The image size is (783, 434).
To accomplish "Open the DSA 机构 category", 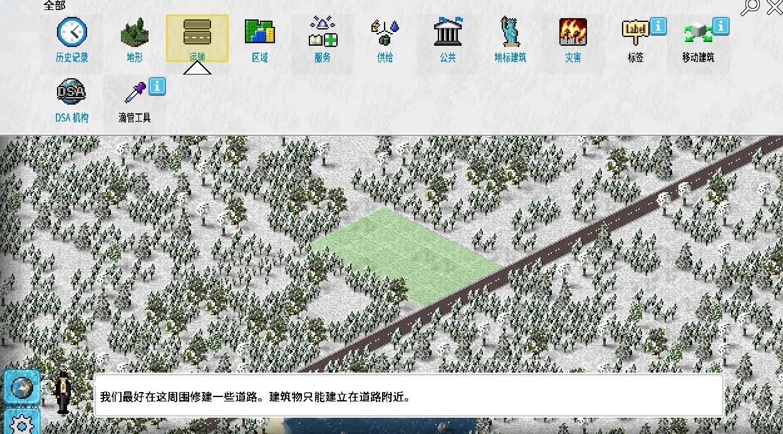I will click(71, 94).
